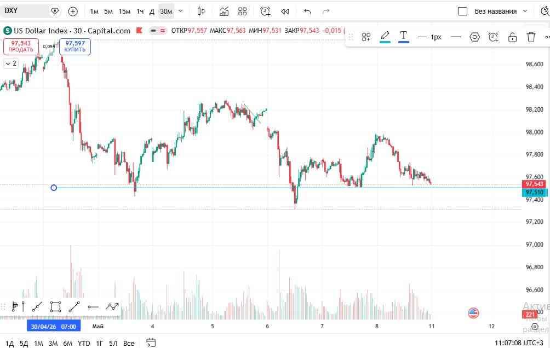Open the indicators menu icon
This screenshot has height=348, width=550.
224,11
